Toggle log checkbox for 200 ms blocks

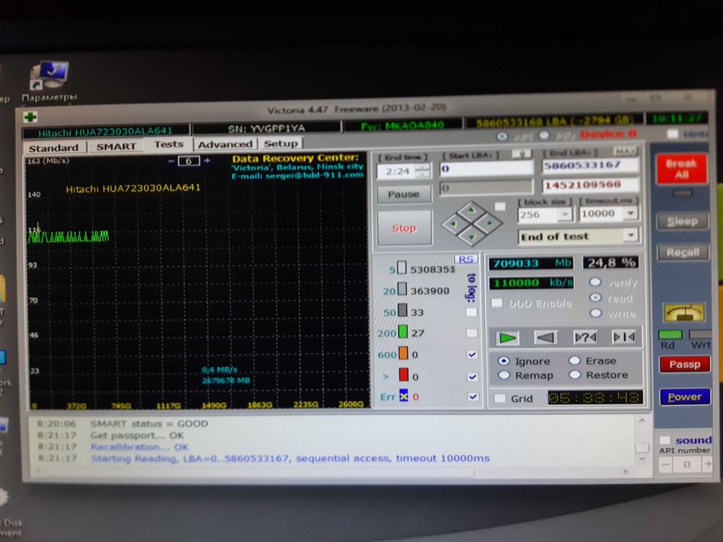point(471,333)
